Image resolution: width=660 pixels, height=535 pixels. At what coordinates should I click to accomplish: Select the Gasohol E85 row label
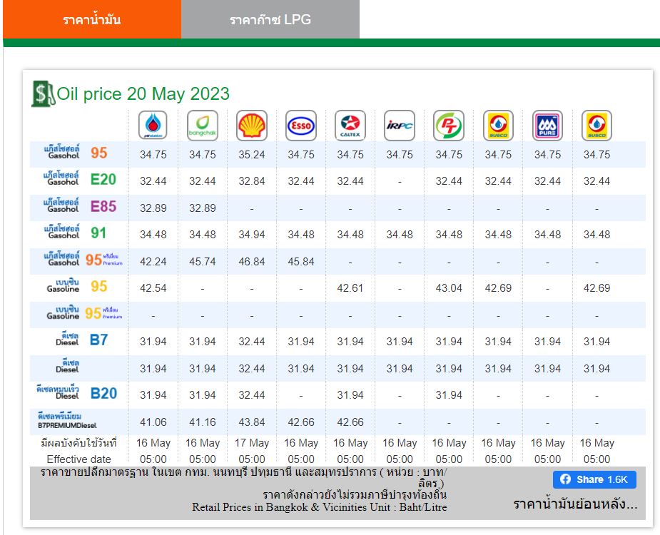click(79, 206)
